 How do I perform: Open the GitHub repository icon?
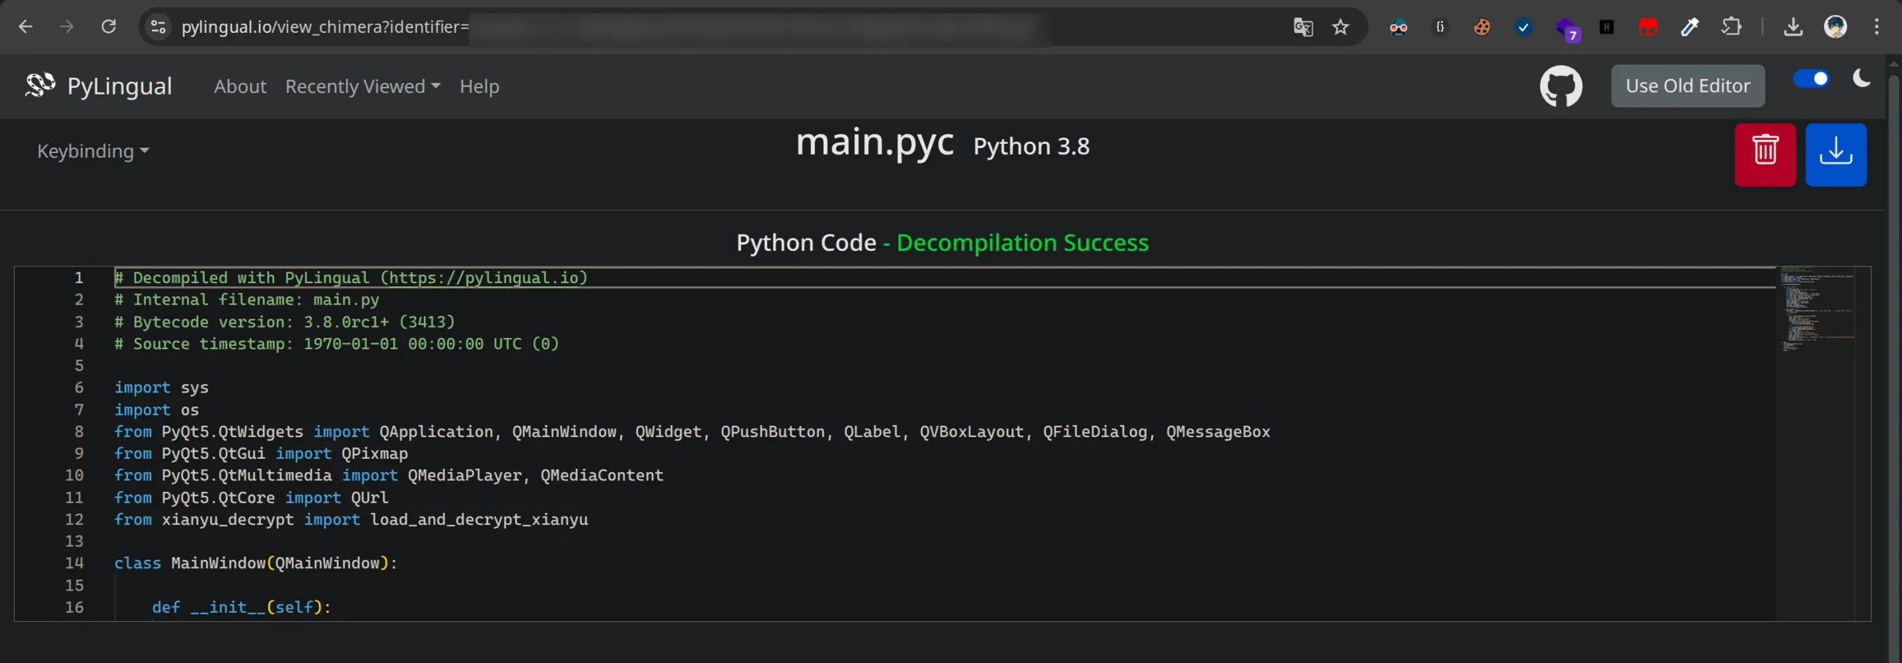(1560, 87)
